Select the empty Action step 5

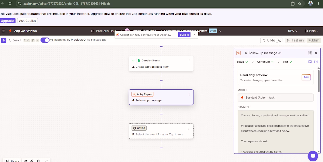point(161,131)
